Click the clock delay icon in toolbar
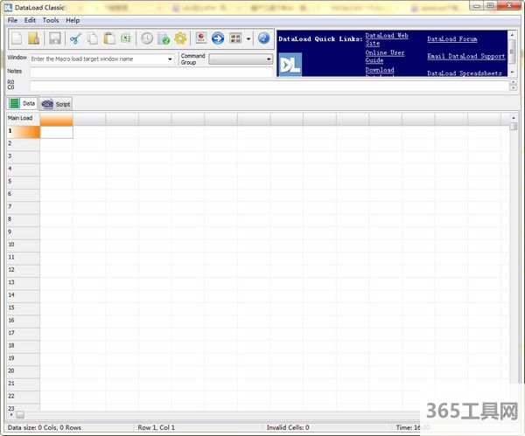This screenshot has height=436, width=525. (x=147, y=38)
